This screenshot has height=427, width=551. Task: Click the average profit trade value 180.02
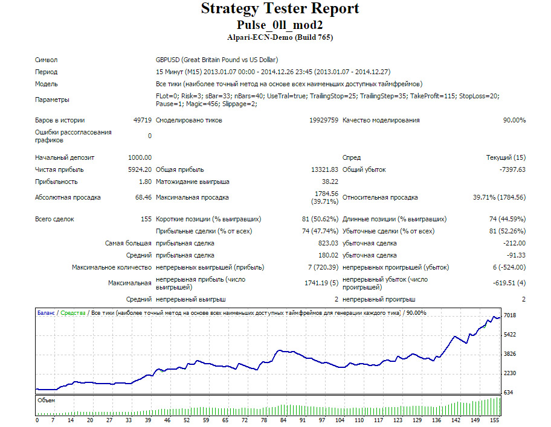pyautogui.click(x=328, y=256)
